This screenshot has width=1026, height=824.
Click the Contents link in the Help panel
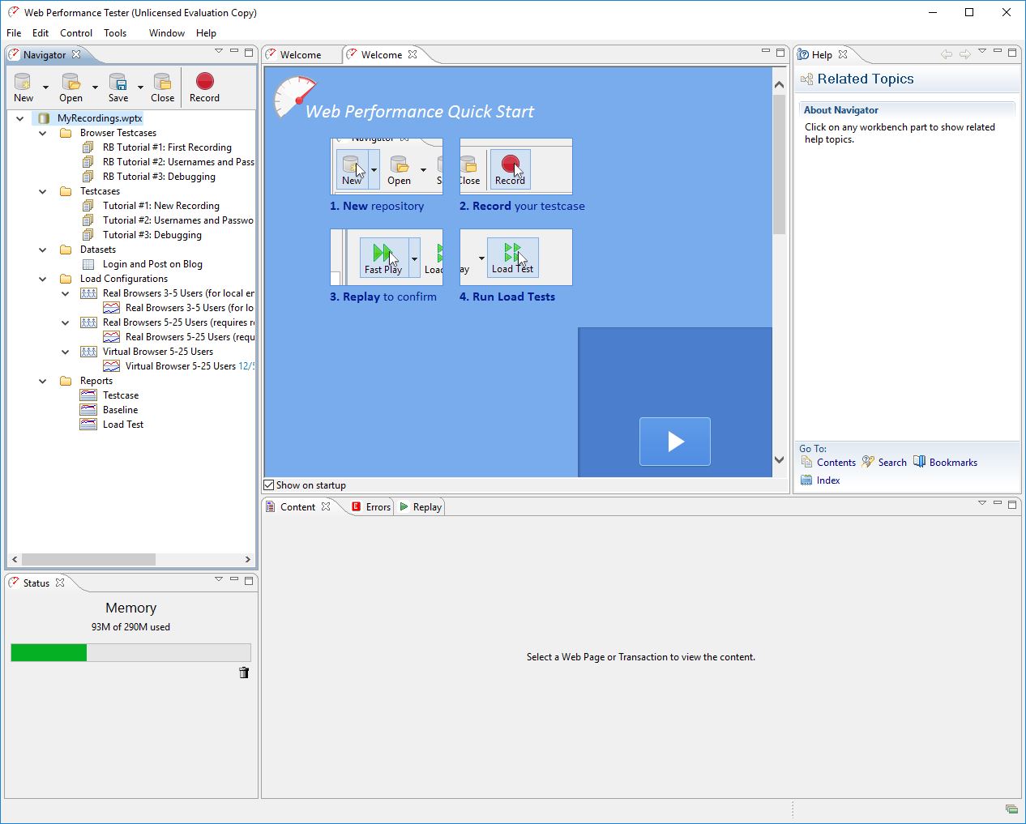pyautogui.click(x=835, y=462)
